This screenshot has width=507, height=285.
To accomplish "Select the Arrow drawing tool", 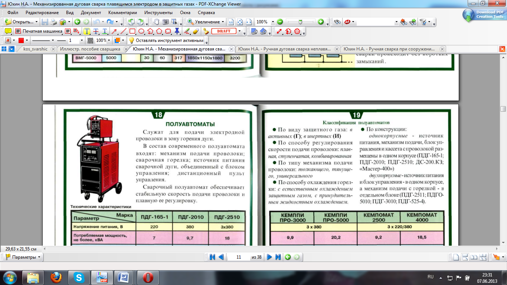I will 115,31.
